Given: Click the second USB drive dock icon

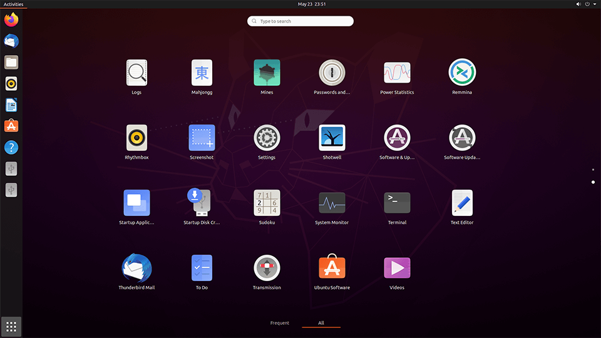Looking at the screenshot, I should 11,190.
